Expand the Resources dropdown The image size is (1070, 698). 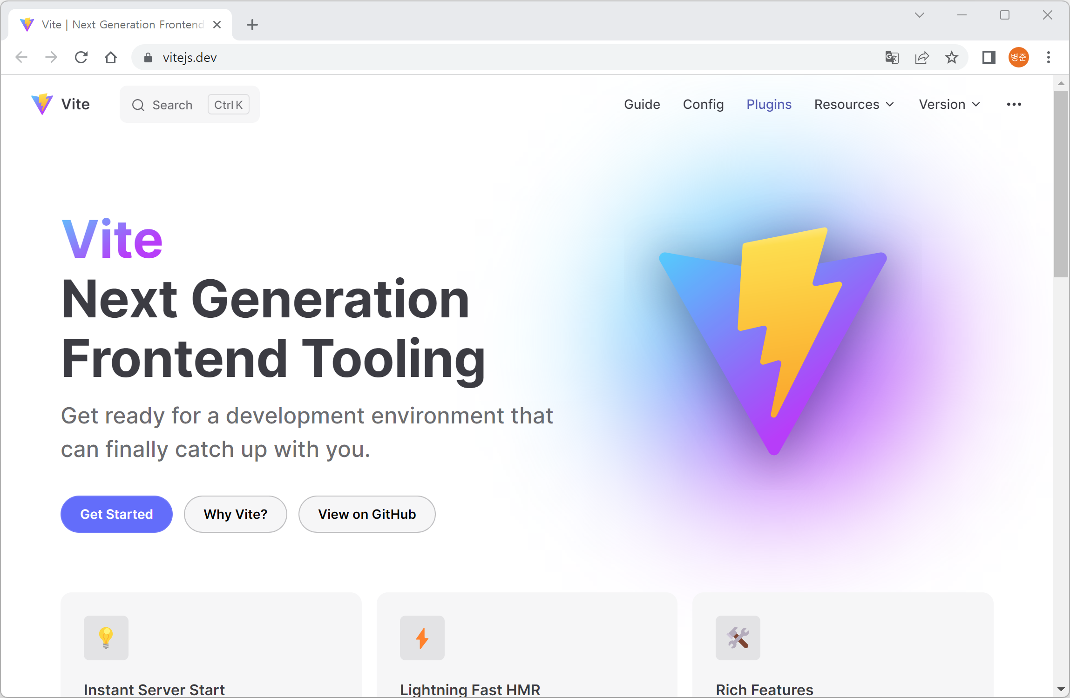[x=854, y=104]
